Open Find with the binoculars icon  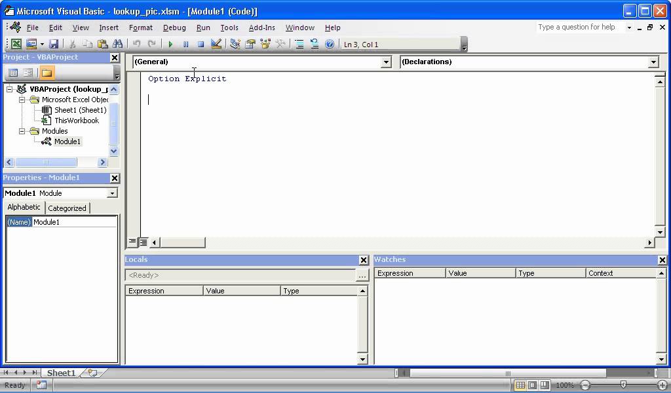(x=118, y=44)
